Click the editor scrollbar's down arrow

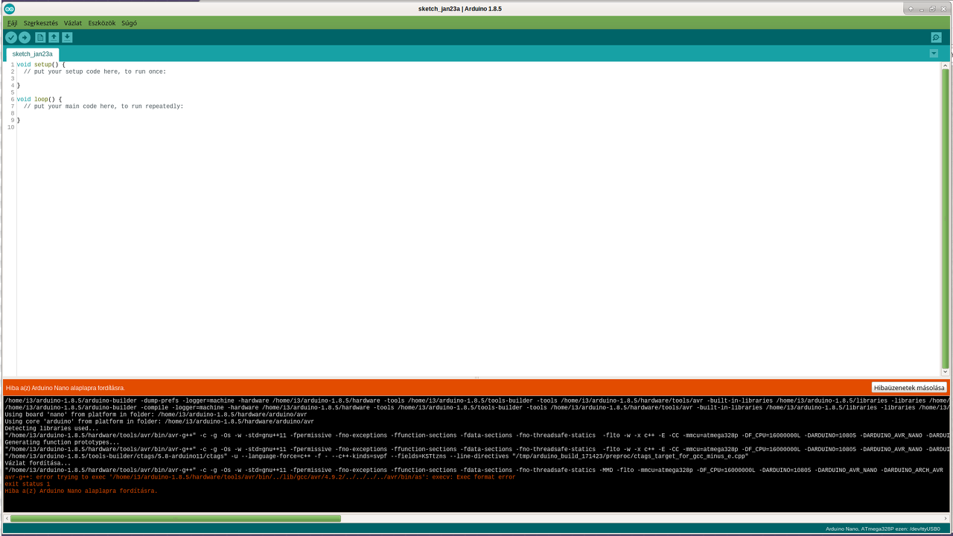tap(946, 371)
